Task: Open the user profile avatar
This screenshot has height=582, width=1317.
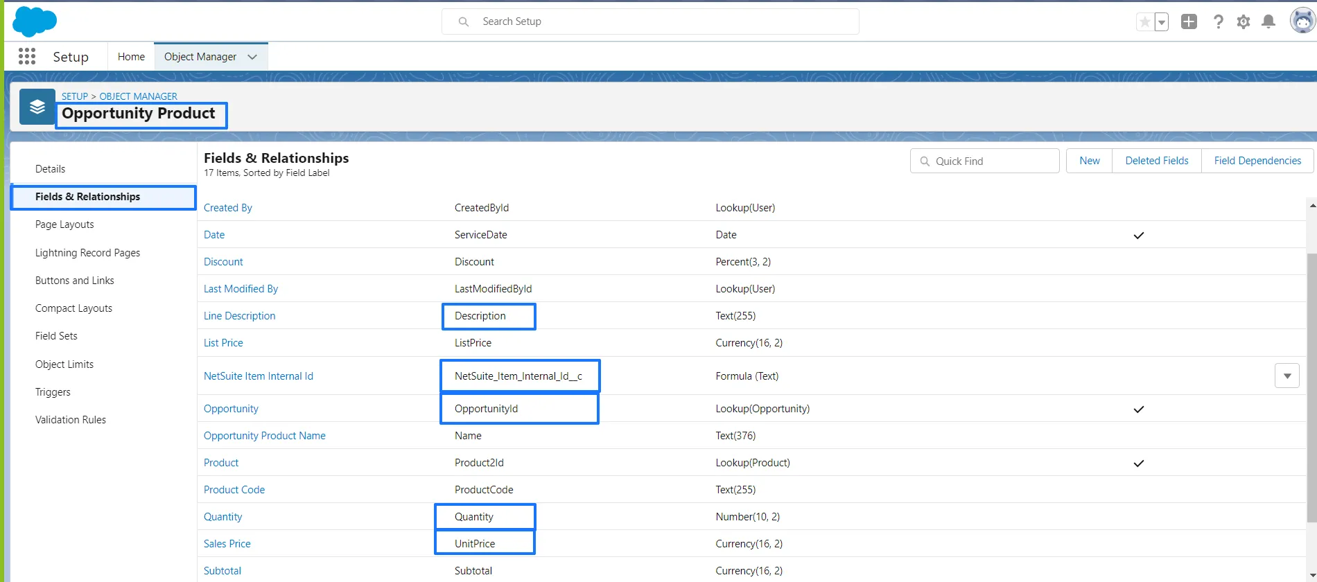Action: coord(1302,21)
